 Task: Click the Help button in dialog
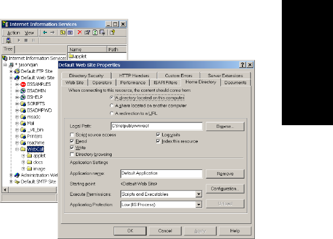(x=235, y=231)
